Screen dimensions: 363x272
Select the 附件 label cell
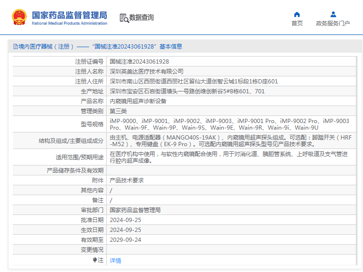59,180
